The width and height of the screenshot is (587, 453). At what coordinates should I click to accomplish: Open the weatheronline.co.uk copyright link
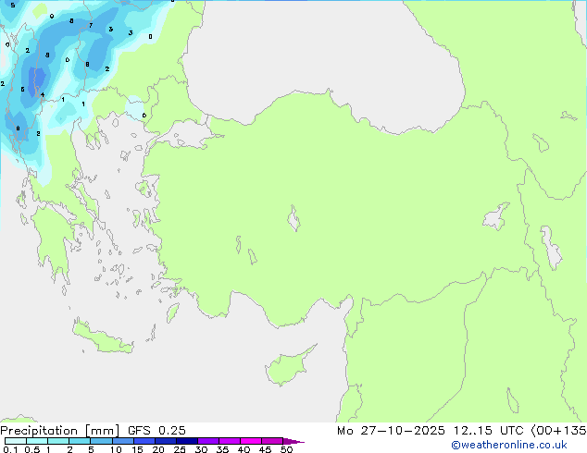click(x=509, y=445)
